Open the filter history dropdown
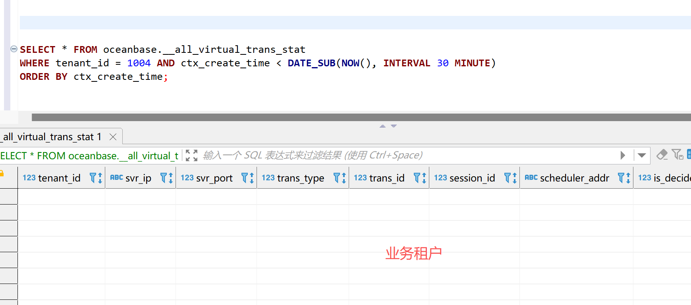The image size is (691, 305). point(642,155)
